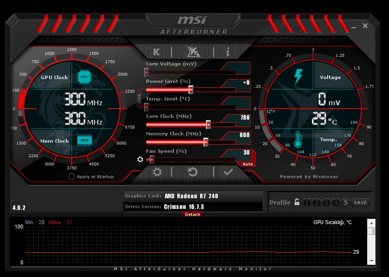
Task: Click the Fan Speed slider handle
Action: point(152,160)
